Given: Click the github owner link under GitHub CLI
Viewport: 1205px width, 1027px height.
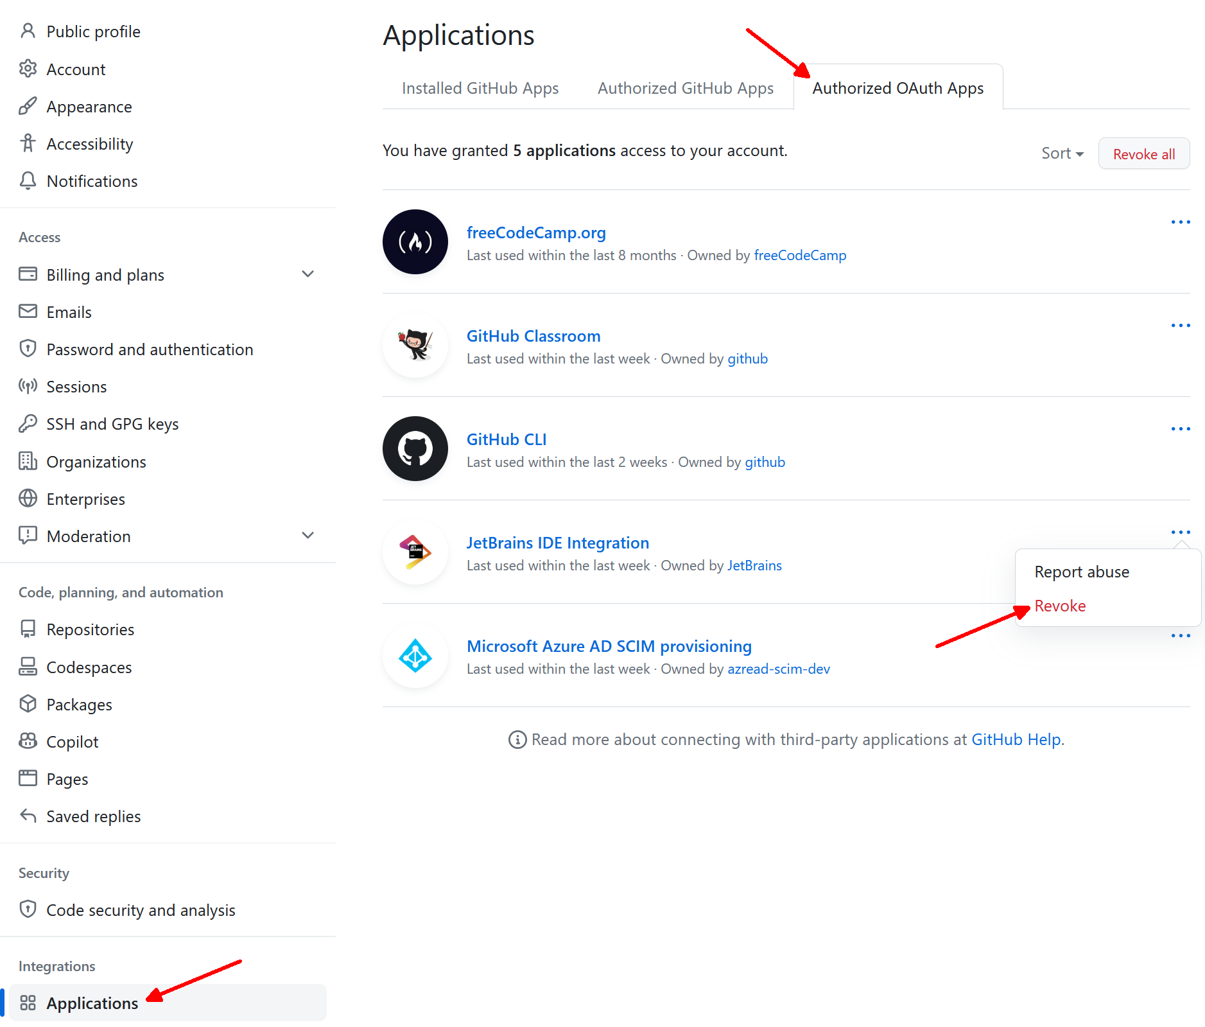Looking at the screenshot, I should [x=765, y=462].
